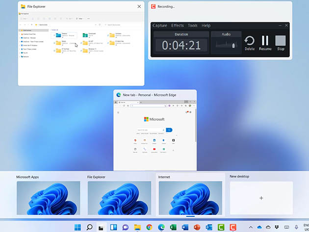The height and width of the screenshot is (232, 309).
Task: Open Outlook from the taskbar
Action: 209,227
